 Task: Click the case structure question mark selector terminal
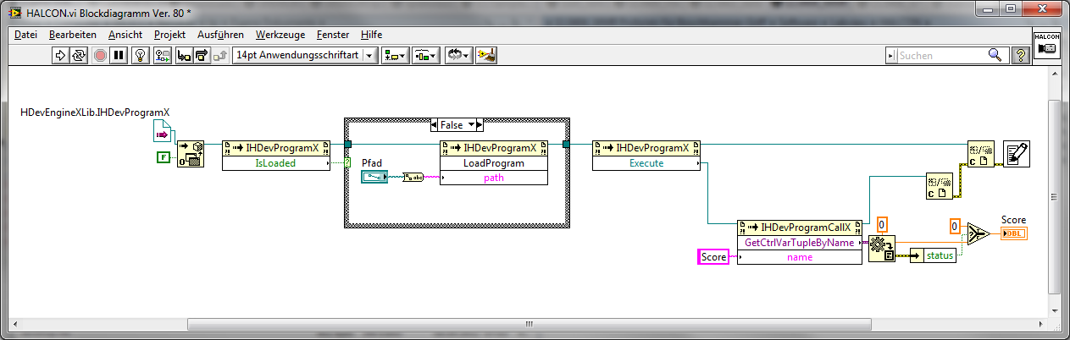click(x=347, y=162)
